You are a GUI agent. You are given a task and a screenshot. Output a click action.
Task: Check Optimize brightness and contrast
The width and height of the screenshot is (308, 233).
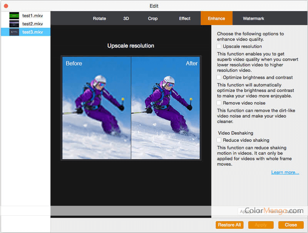219,78
